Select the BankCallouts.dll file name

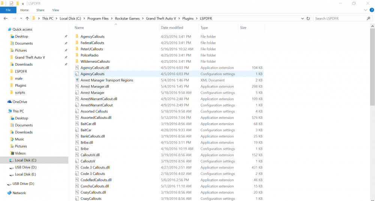pos(93,136)
